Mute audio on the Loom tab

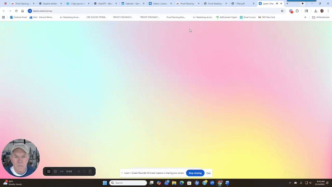tap(277, 4)
